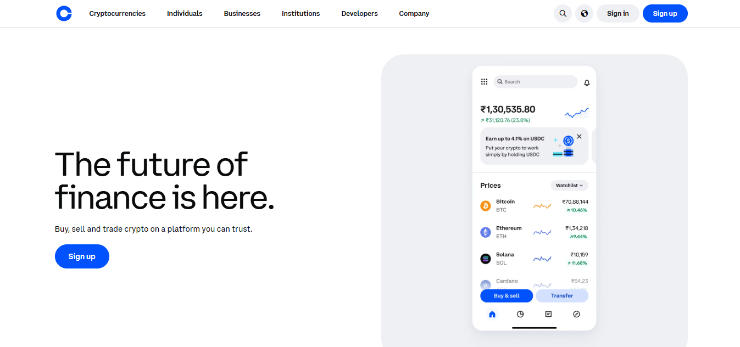
Task: Open the Businesses menu
Action: click(242, 14)
